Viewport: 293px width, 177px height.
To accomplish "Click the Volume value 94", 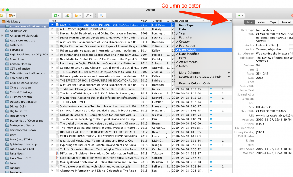I will (x=258, y=65).
